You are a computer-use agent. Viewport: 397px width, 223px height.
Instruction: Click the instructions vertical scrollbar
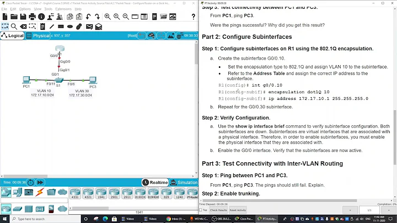[x=395, y=137]
